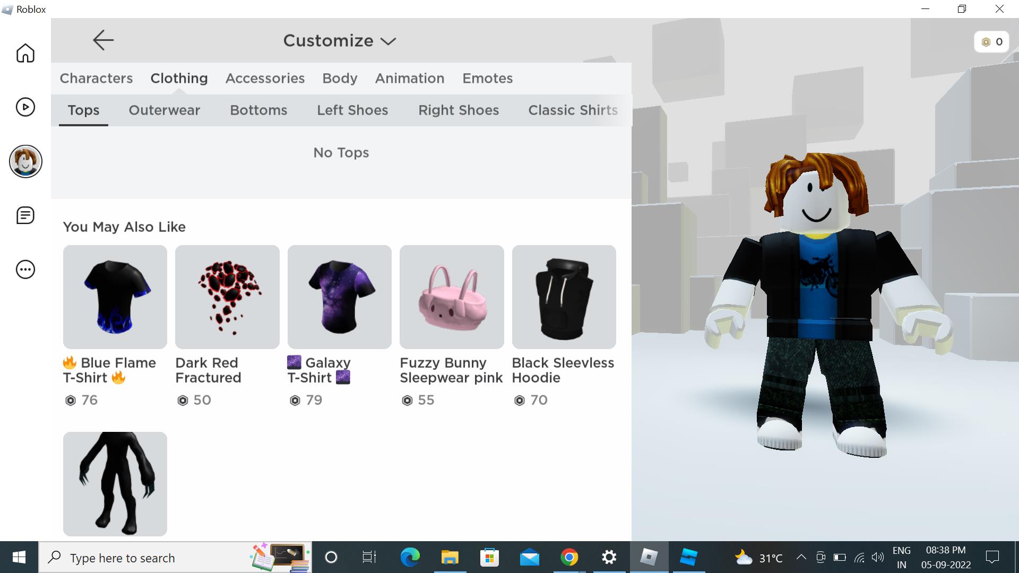This screenshot has height=573, width=1019.
Task: Launch Google Chrome from taskbar
Action: (x=569, y=557)
